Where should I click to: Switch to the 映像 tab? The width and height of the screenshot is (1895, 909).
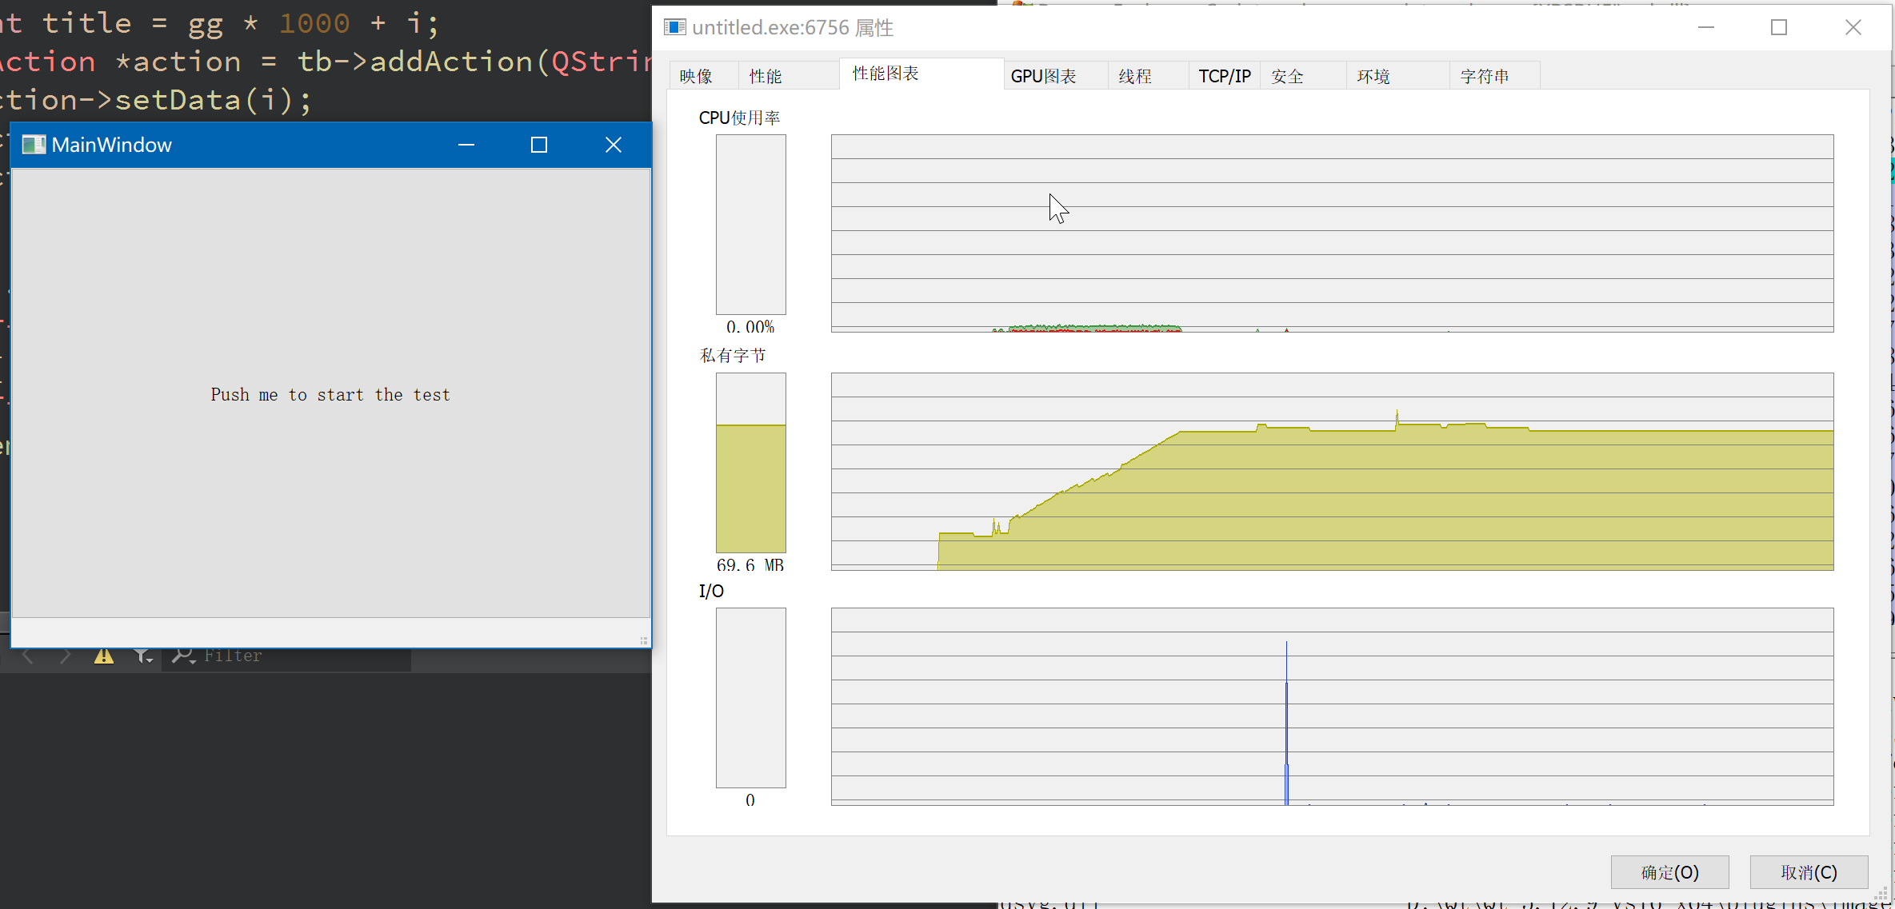point(696,76)
